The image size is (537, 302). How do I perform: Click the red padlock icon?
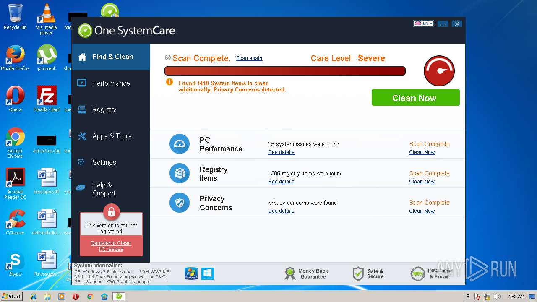[111, 212]
